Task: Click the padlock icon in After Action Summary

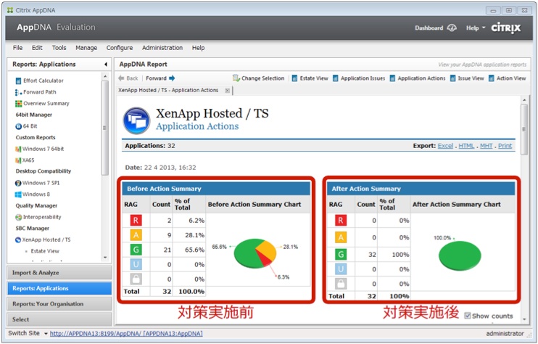Action: tap(341, 284)
